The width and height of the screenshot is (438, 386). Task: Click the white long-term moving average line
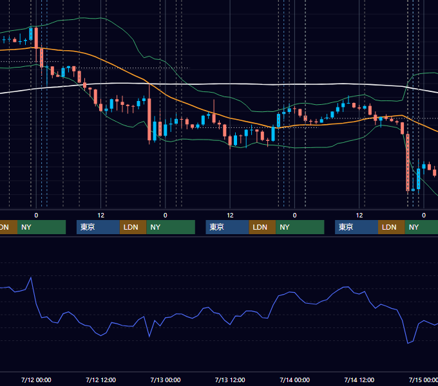(230, 84)
